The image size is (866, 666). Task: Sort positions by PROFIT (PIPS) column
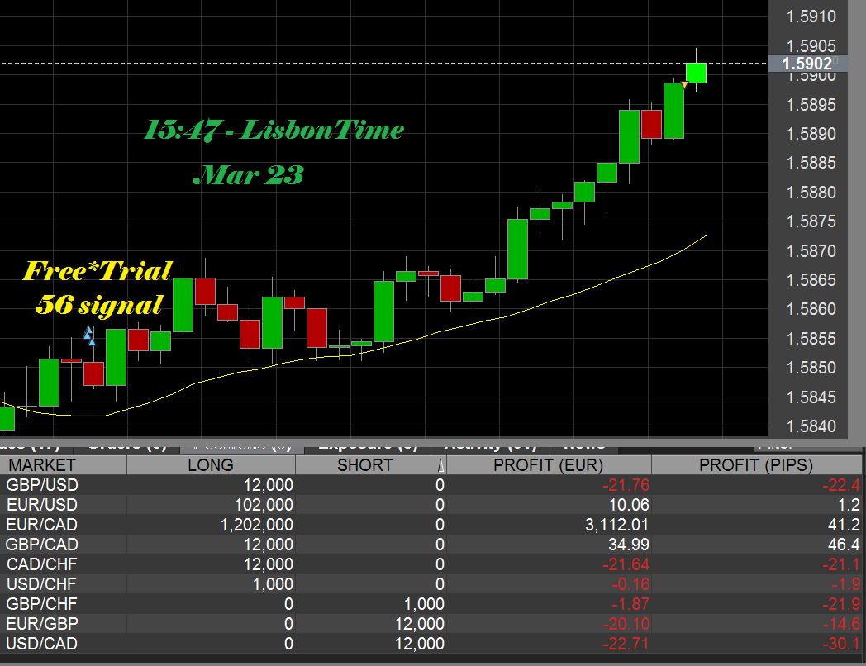pyautogui.click(x=753, y=465)
